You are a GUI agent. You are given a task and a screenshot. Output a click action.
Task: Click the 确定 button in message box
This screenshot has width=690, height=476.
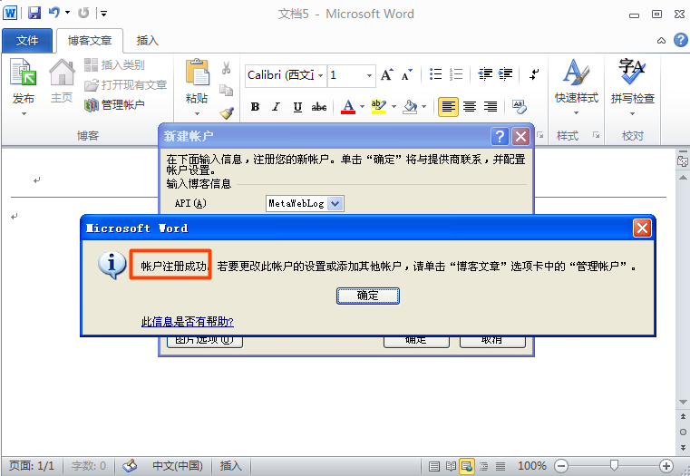click(367, 296)
